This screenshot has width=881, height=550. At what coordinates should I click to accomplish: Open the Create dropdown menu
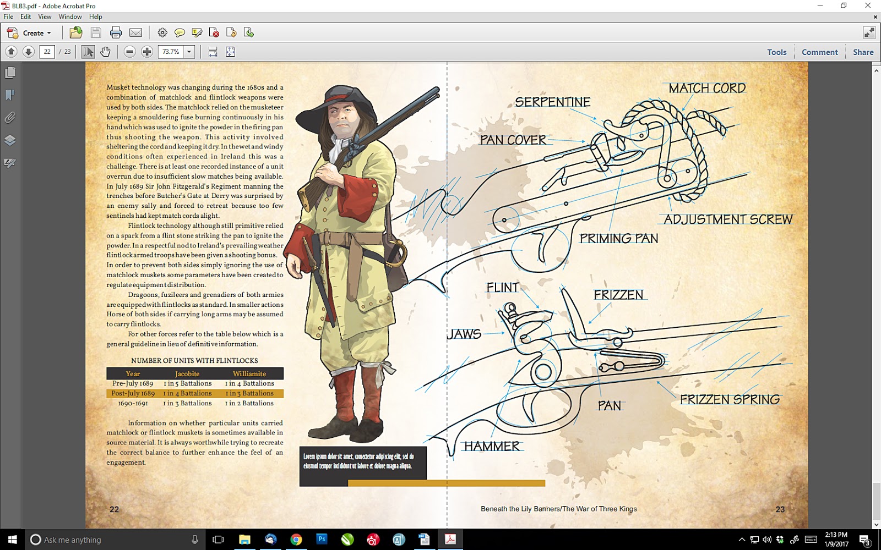pos(29,33)
